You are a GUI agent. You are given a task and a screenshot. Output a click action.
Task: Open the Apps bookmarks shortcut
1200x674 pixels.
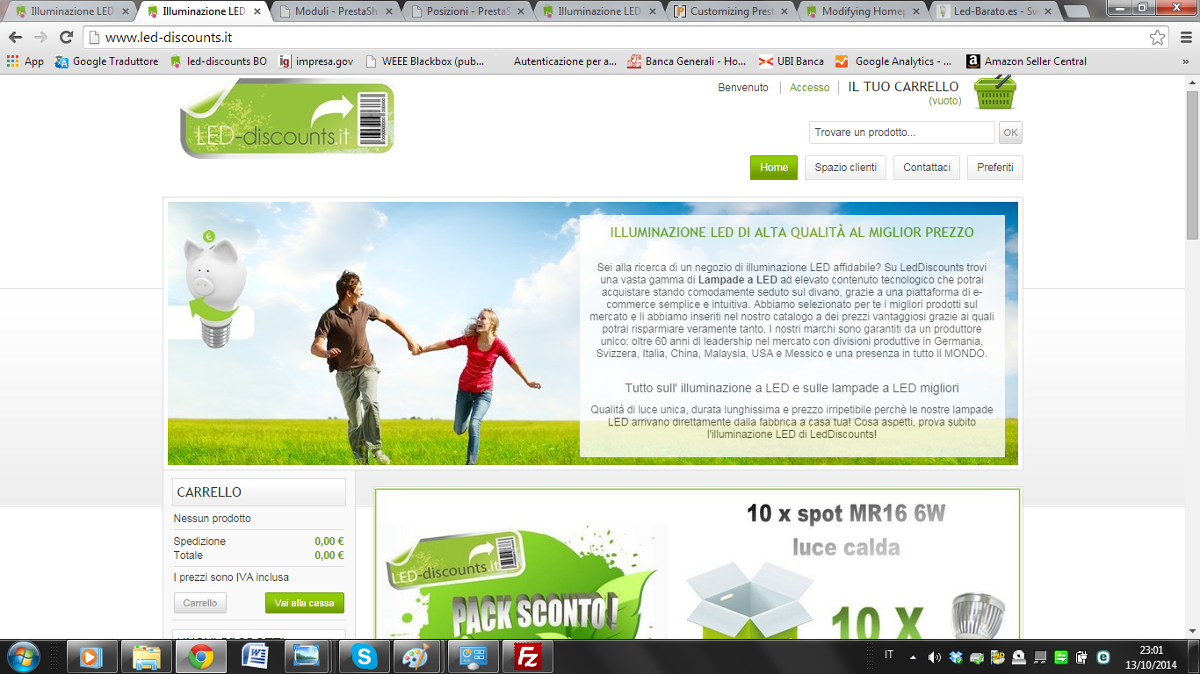[x=25, y=61]
